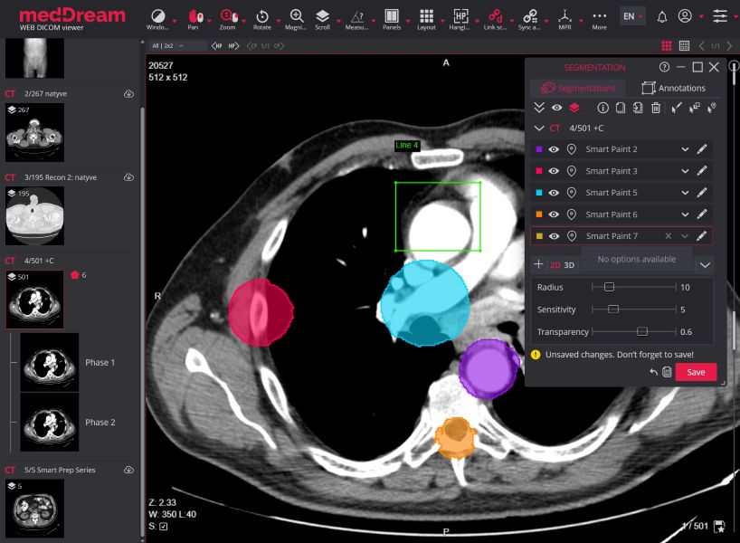Delete segmentation with trash icon
Image resolution: width=740 pixels, height=543 pixels.
tap(656, 108)
